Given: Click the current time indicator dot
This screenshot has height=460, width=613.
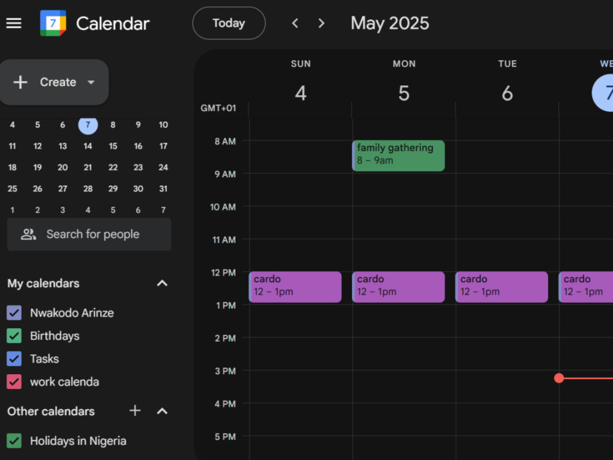Looking at the screenshot, I should tap(559, 378).
